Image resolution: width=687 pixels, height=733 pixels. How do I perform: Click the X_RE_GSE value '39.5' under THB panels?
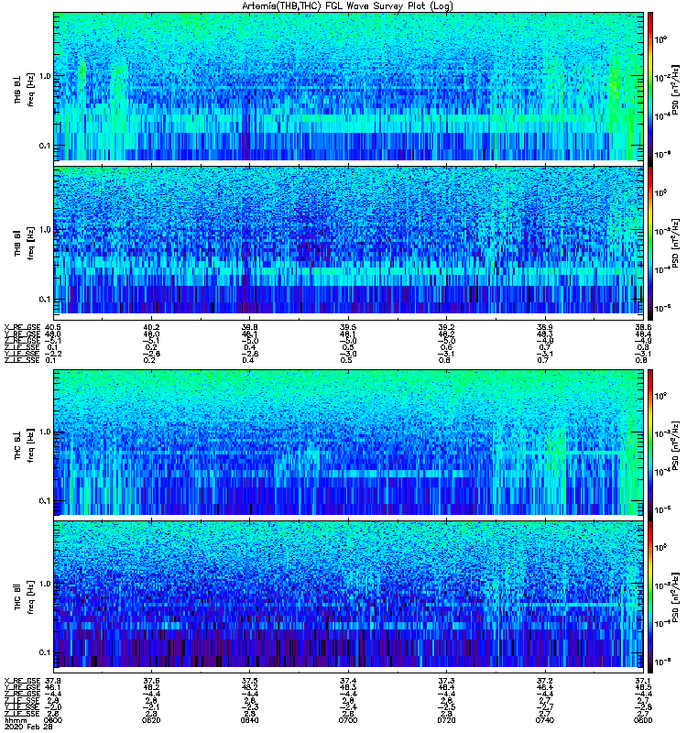click(x=348, y=328)
